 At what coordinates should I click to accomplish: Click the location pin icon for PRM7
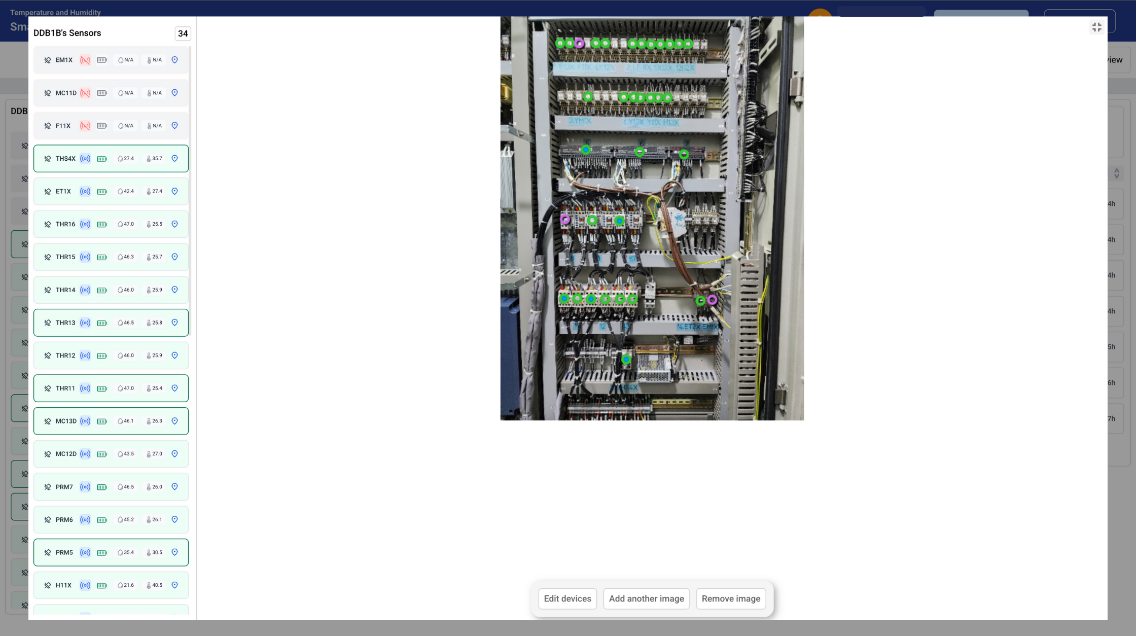click(174, 487)
